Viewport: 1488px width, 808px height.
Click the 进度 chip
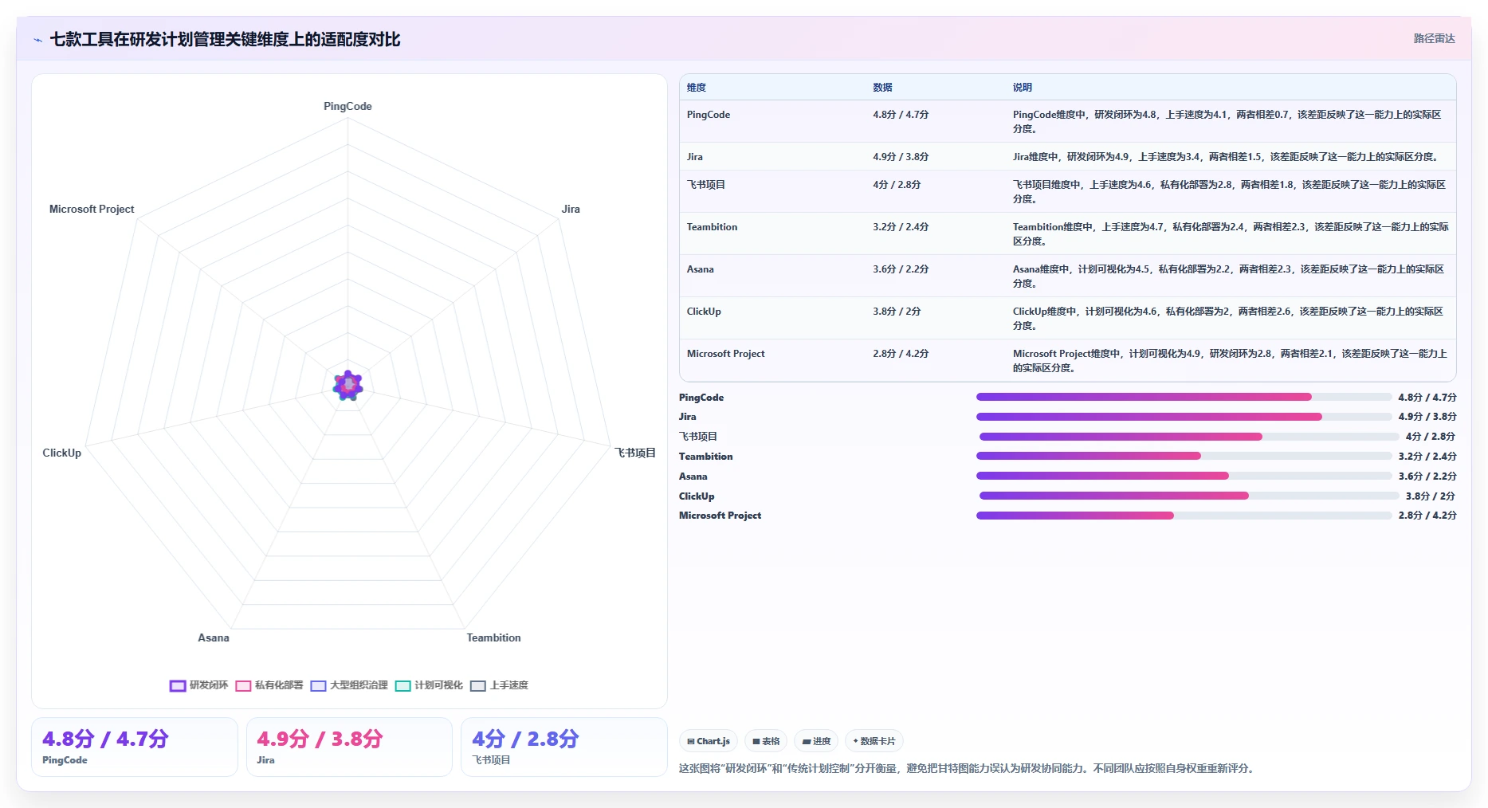tap(816, 741)
